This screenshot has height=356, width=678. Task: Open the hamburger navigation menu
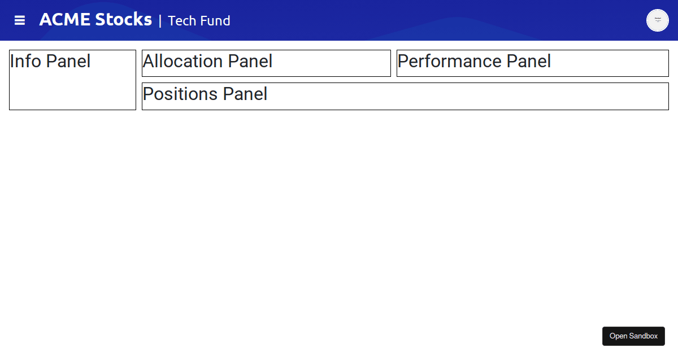pos(20,20)
